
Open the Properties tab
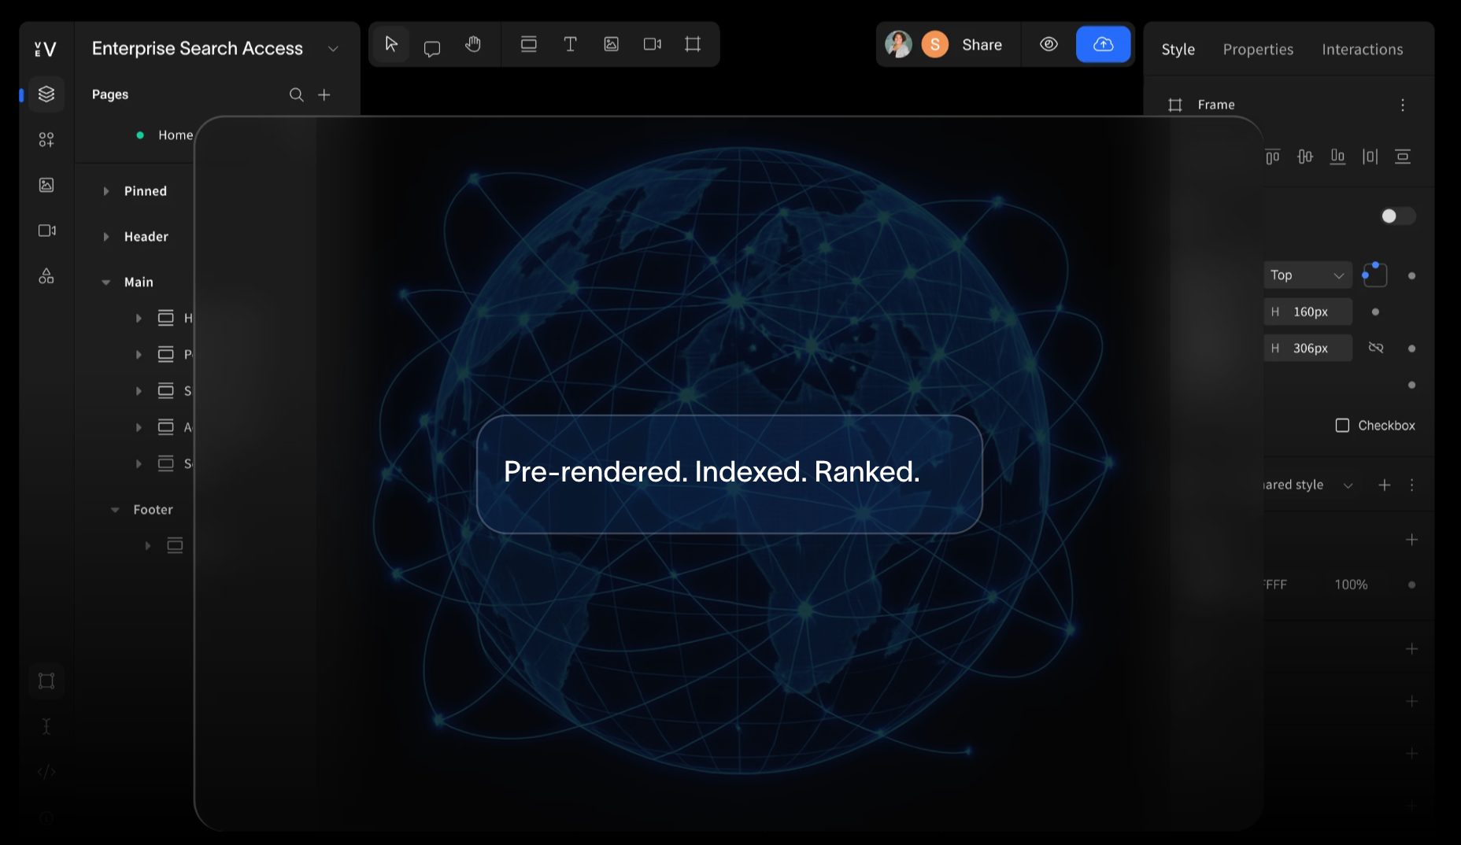tap(1258, 49)
